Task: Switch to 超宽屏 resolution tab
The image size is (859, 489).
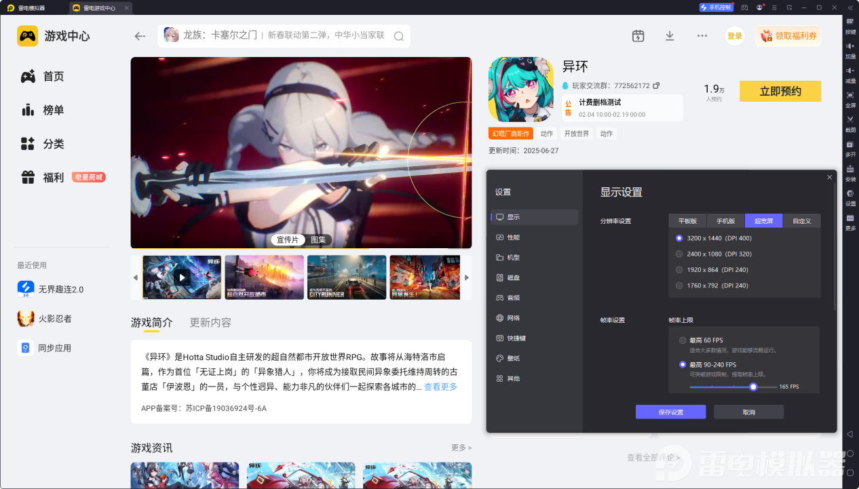Action: point(763,220)
